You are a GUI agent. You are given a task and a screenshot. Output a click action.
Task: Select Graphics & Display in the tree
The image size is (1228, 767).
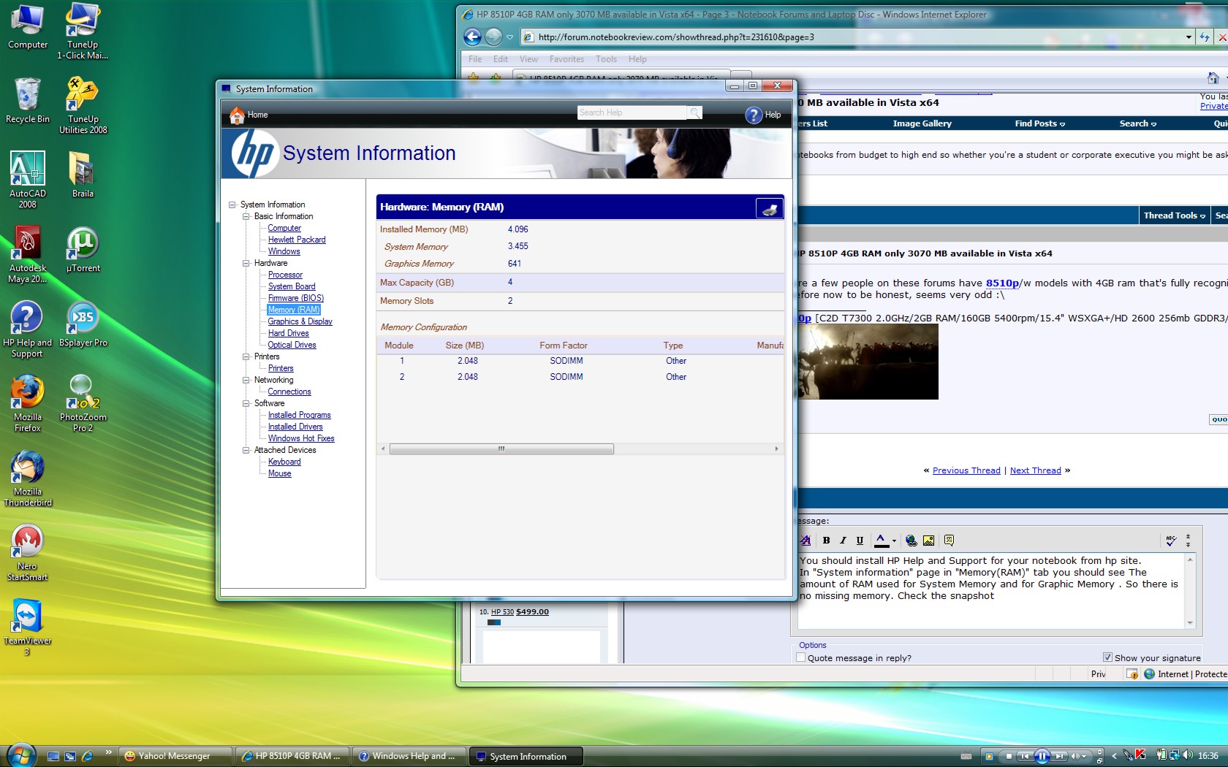coord(300,321)
